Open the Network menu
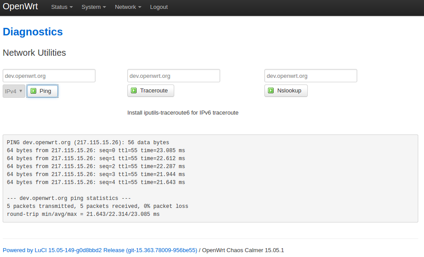 (128, 7)
